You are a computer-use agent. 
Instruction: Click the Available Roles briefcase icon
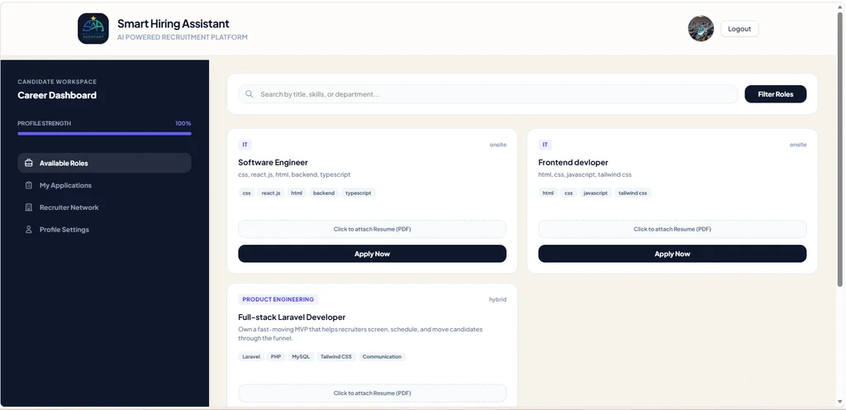[29, 163]
